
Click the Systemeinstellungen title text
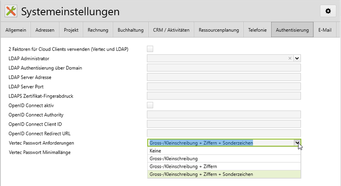[70, 12]
